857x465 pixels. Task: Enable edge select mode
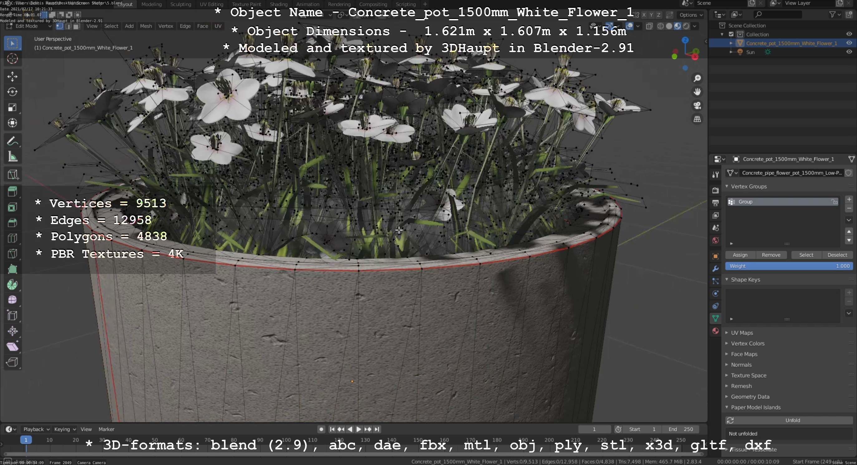(x=68, y=26)
